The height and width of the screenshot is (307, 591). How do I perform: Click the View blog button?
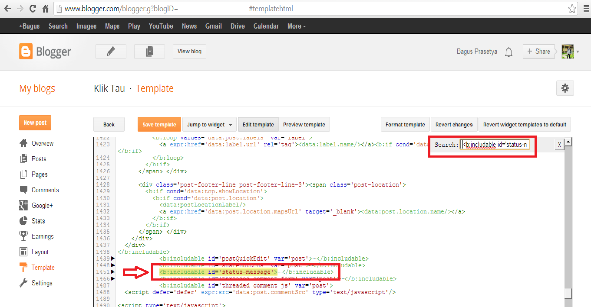coord(189,51)
